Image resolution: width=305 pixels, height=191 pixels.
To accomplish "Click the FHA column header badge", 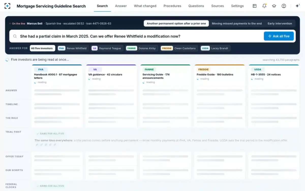I will pos(41,70).
